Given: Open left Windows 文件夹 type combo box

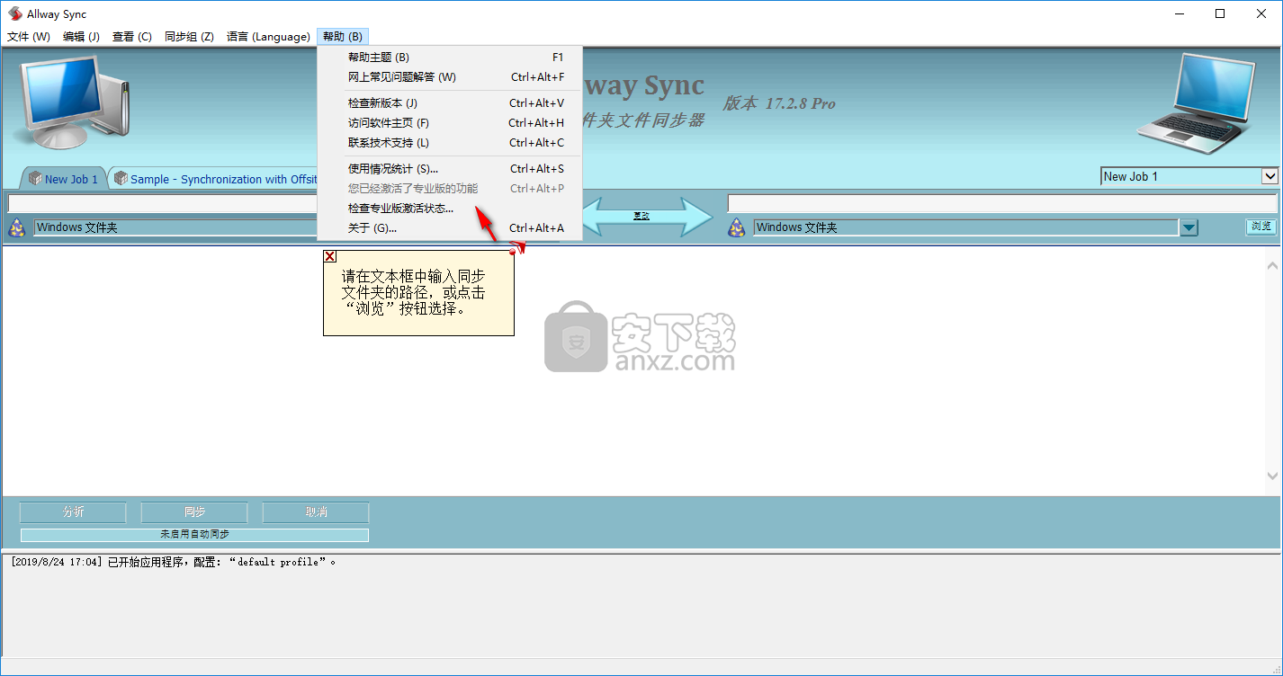Looking at the screenshot, I should [x=175, y=227].
